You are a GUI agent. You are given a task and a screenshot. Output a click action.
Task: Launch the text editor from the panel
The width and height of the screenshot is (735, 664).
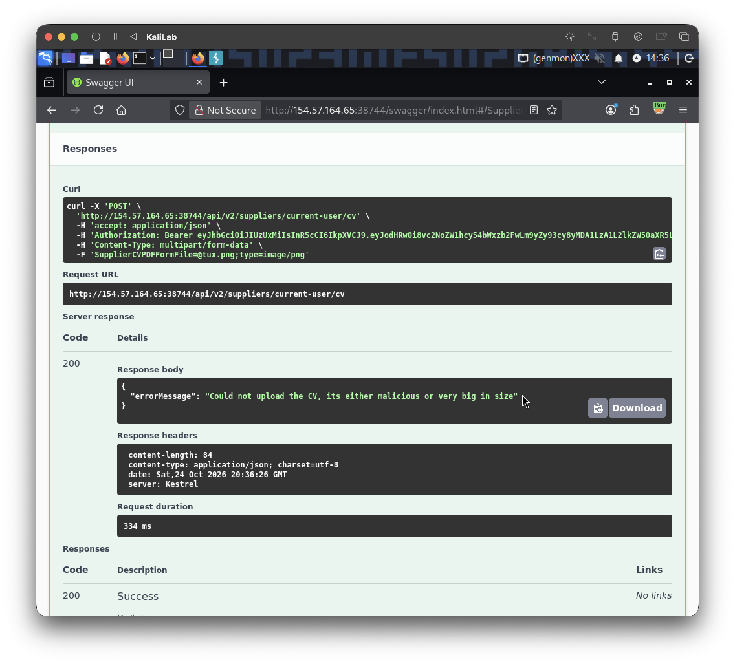105,58
